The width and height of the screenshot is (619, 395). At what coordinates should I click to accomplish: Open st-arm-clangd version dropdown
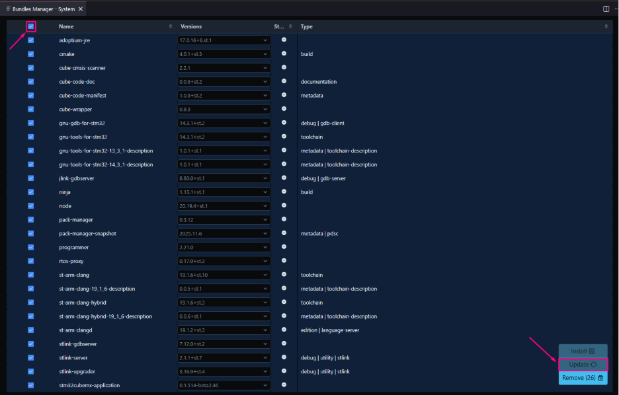224,330
